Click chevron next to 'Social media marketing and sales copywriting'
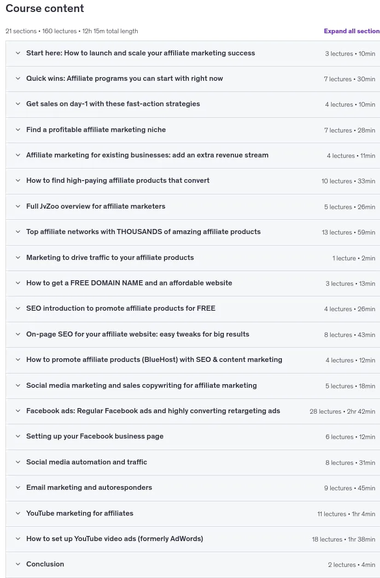 click(x=18, y=385)
